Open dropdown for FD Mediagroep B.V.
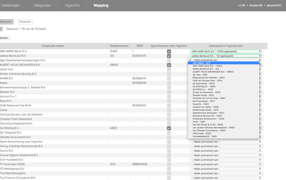286x180 pixels. click(x=226, y=169)
